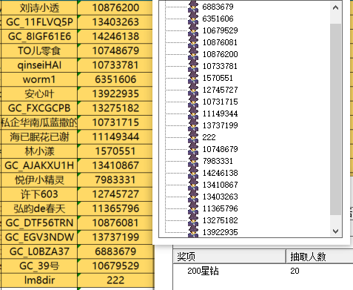Viewport: 353px width, 290px height.
Task: Click the value 20 in 抽取人数 column
Action: coord(295,271)
